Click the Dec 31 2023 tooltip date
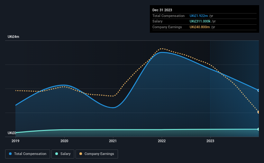Viewport: 264px width, 163px height. click(162, 10)
